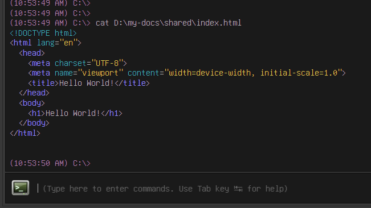This screenshot has width=371, height=208.
Task: Click the opening <head> tag
Action: (x=32, y=53)
